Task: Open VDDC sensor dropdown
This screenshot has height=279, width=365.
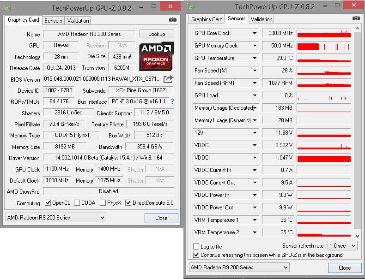Action: (x=255, y=145)
